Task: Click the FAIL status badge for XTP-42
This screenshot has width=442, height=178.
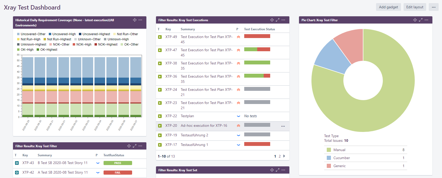Action: coord(118,173)
